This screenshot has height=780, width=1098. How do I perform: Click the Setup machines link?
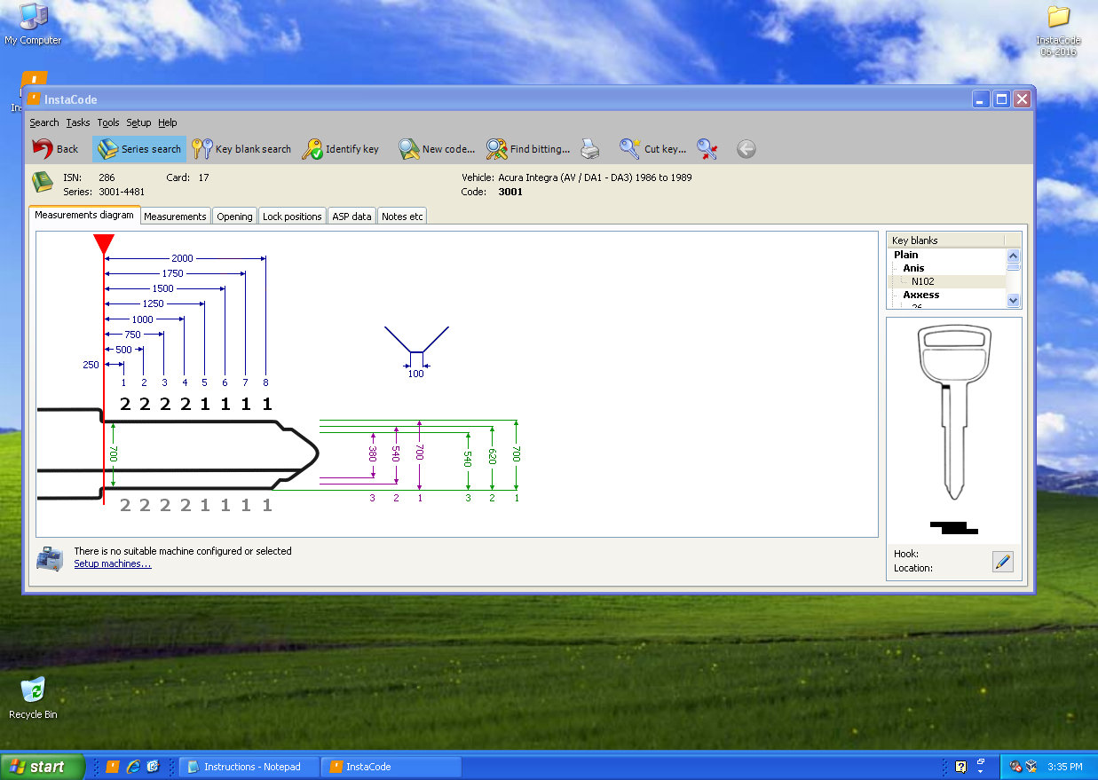pos(113,563)
